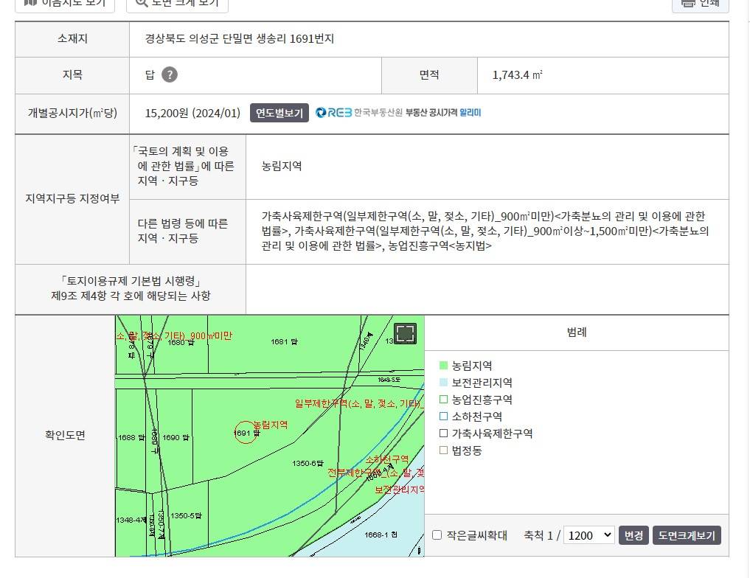Image resolution: width=750 pixels, height=578 pixels.
Task: Click the red 농림지역 label on map
Action: [x=270, y=425]
